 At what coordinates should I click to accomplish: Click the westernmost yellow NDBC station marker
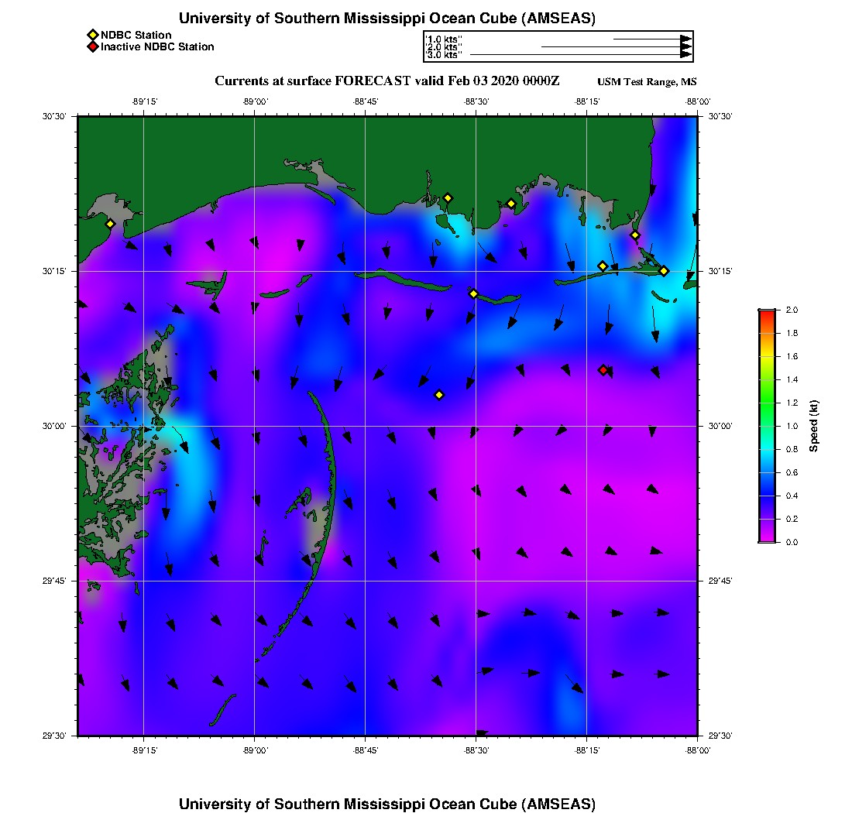point(110,224)
